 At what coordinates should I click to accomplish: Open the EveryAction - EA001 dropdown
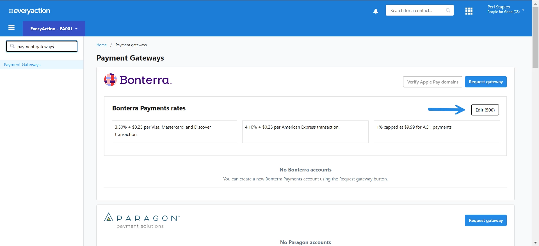pyautogui.click(x=54, y=29)
